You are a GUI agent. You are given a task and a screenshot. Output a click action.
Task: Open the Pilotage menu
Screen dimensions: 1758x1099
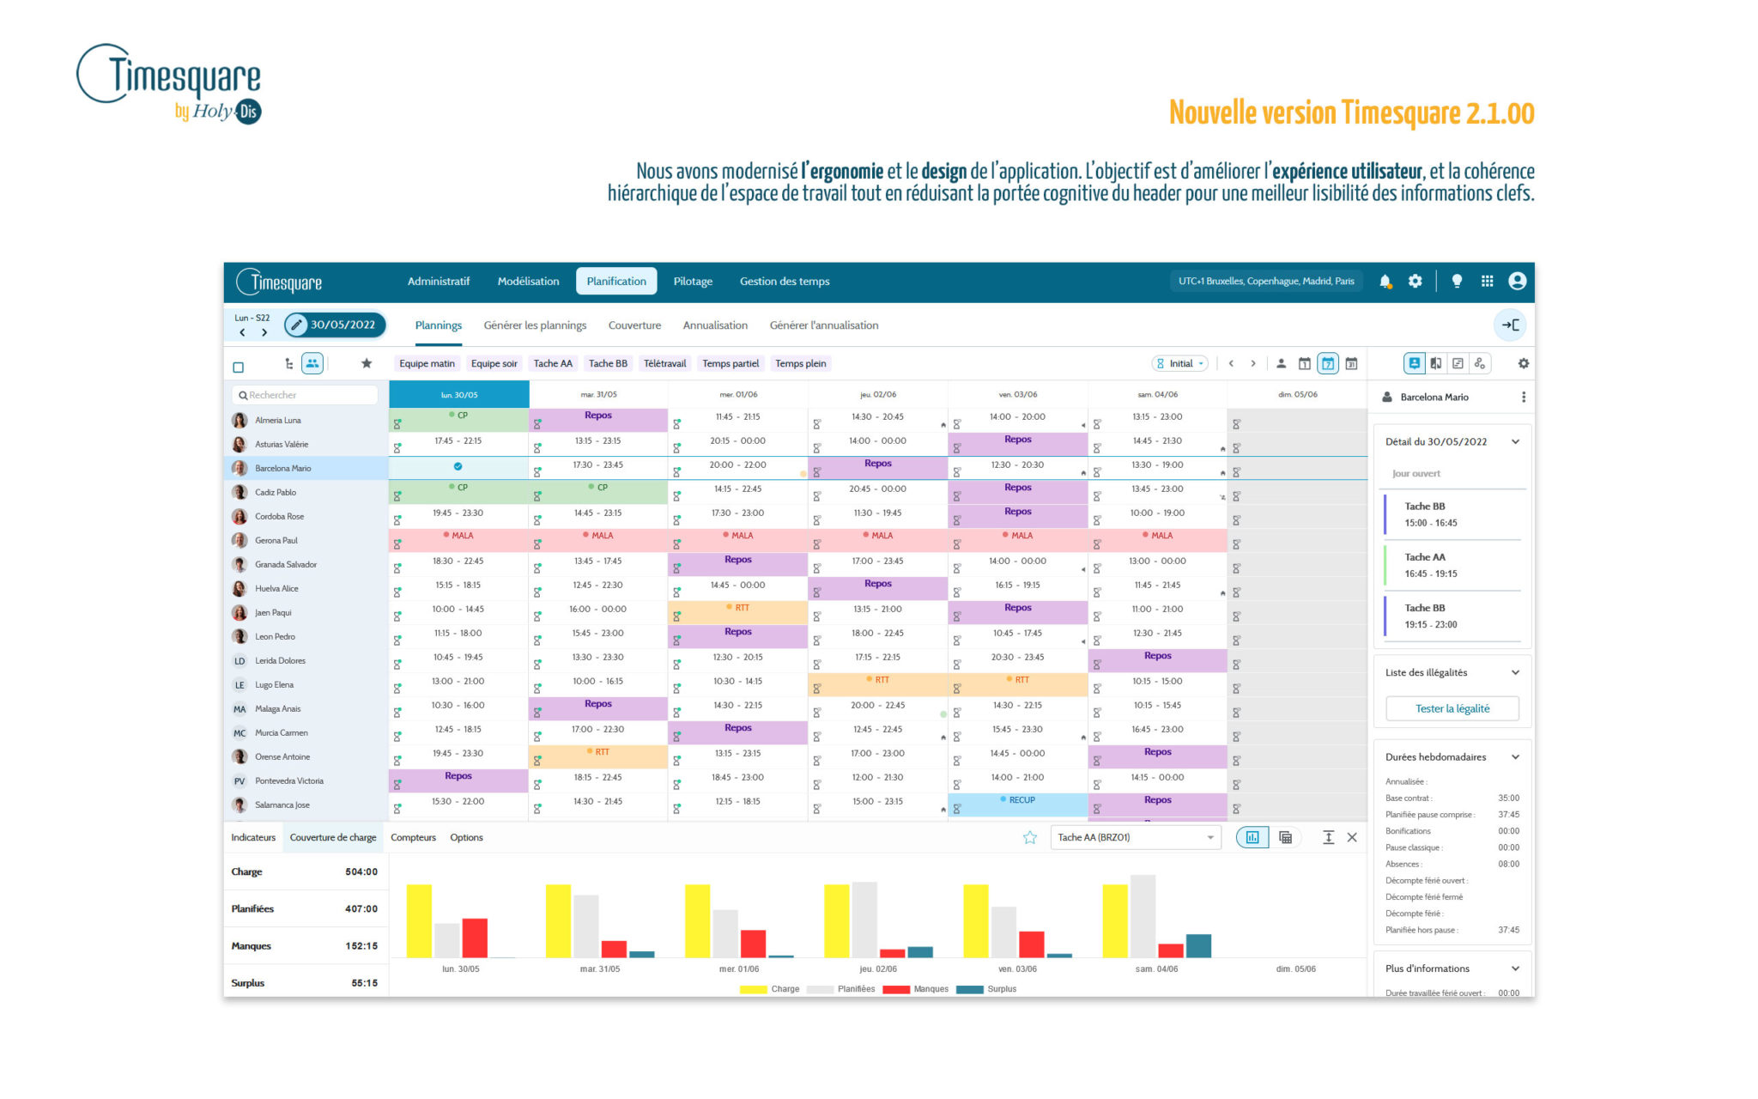(693, 281)
